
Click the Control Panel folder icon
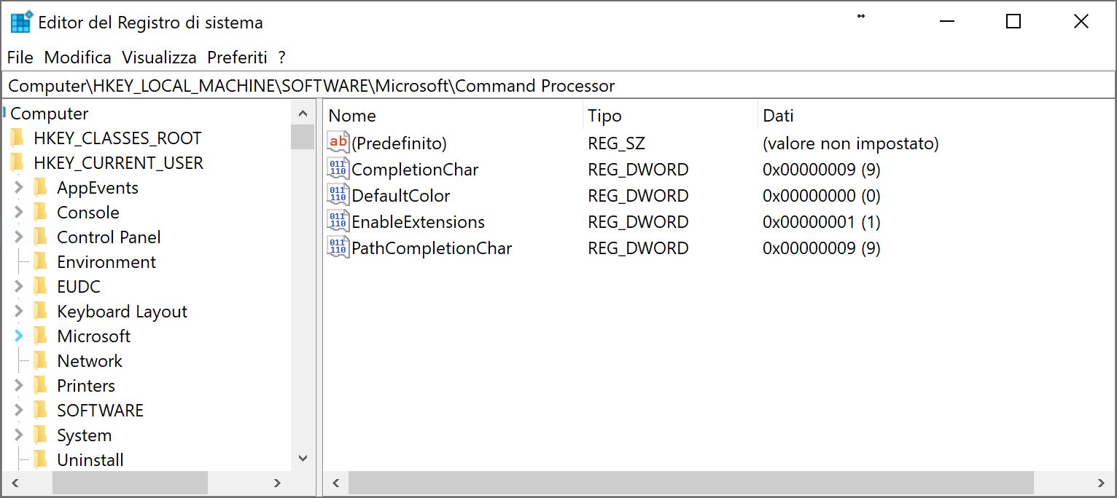[41, 237]
